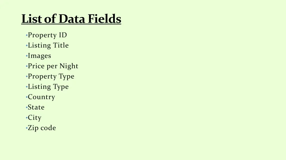The image size is (286, 160).
Task: Click the "State" list item text
Action: click(36, 107)
